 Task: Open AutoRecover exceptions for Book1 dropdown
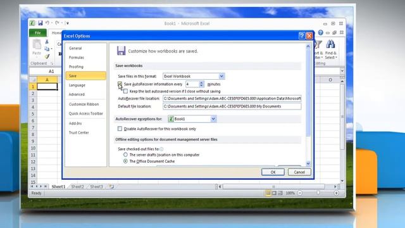pos(213,119)
